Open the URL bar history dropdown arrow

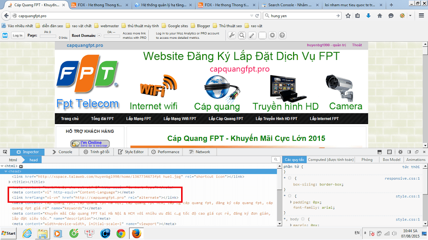[251, 16]
